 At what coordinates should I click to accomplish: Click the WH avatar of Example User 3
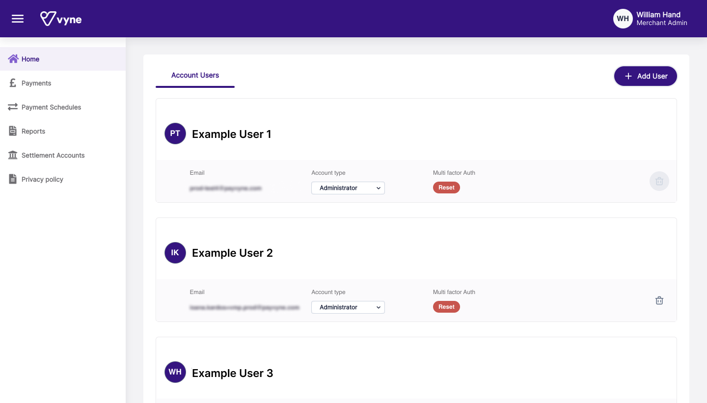click(x=175, y=372)
